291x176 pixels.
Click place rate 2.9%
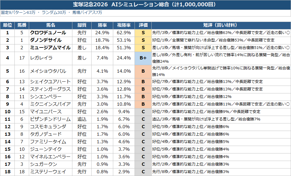[124, 172]
